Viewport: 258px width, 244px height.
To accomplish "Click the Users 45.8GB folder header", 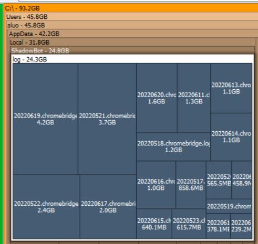I will click(131, 17).
